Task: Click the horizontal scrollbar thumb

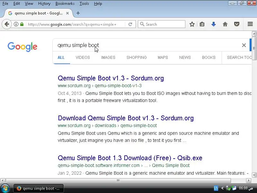Action: 118,180
